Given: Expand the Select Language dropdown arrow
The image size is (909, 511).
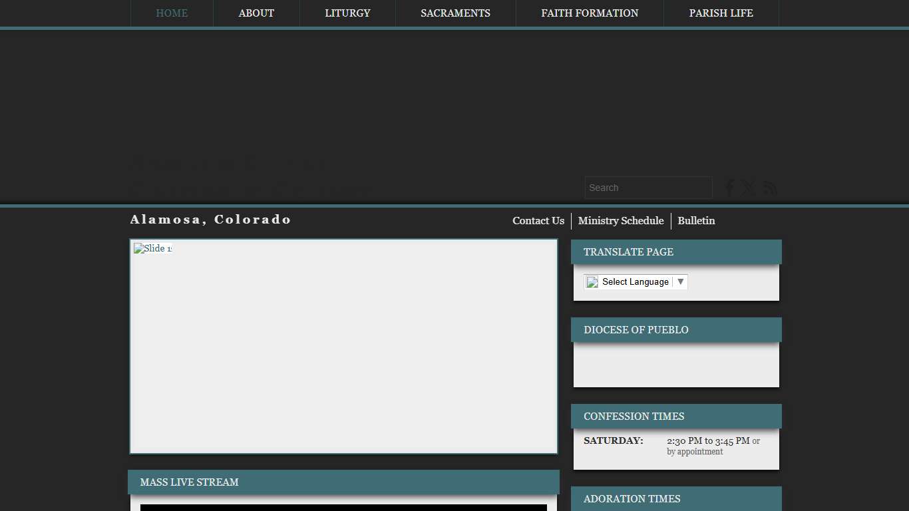Looking at the screenshot, I should tap(680, 282).
